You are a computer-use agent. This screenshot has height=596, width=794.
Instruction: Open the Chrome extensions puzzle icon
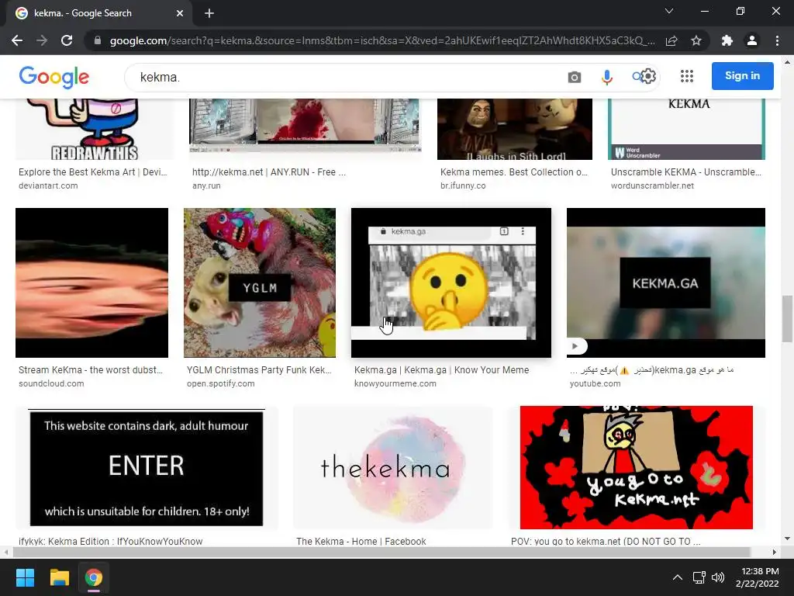pos(727,40)
